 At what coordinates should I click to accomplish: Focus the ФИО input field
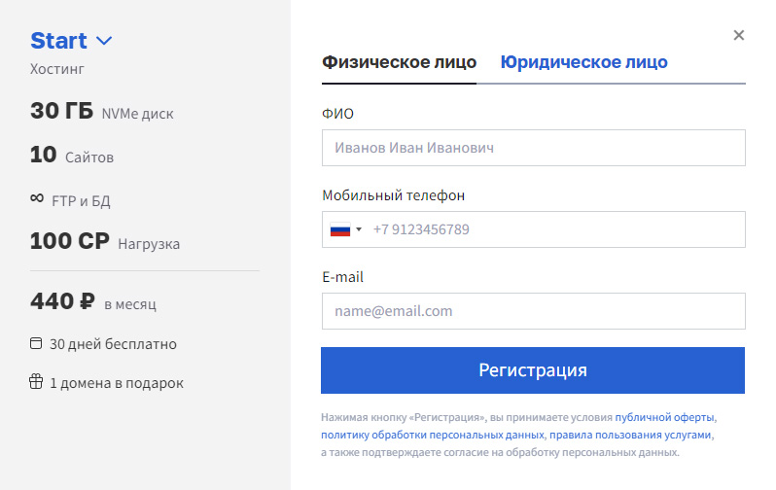pyautogui.click(x=534, y=148)
